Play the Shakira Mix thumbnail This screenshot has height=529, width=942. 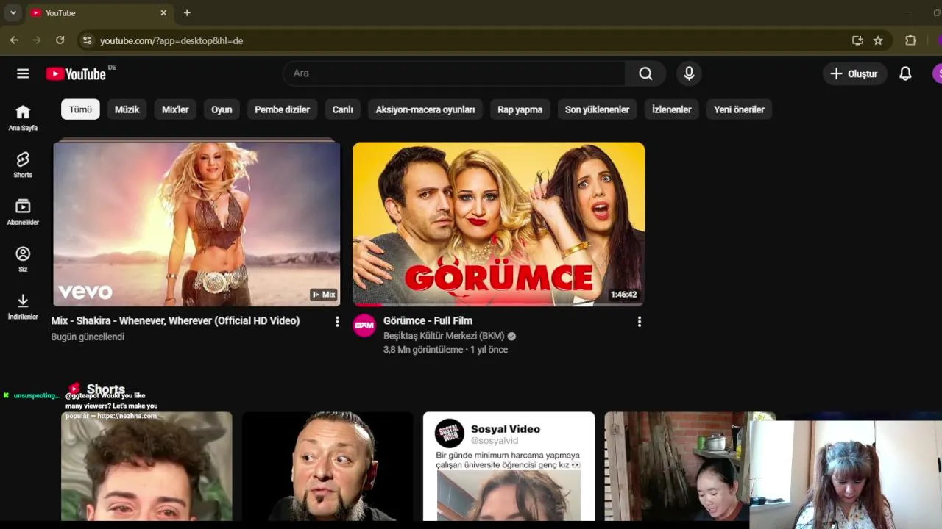[x=196, y=223]
